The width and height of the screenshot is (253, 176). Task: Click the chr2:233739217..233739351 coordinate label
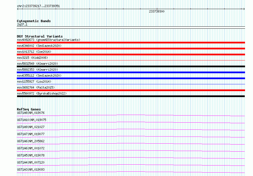[38, 6]
